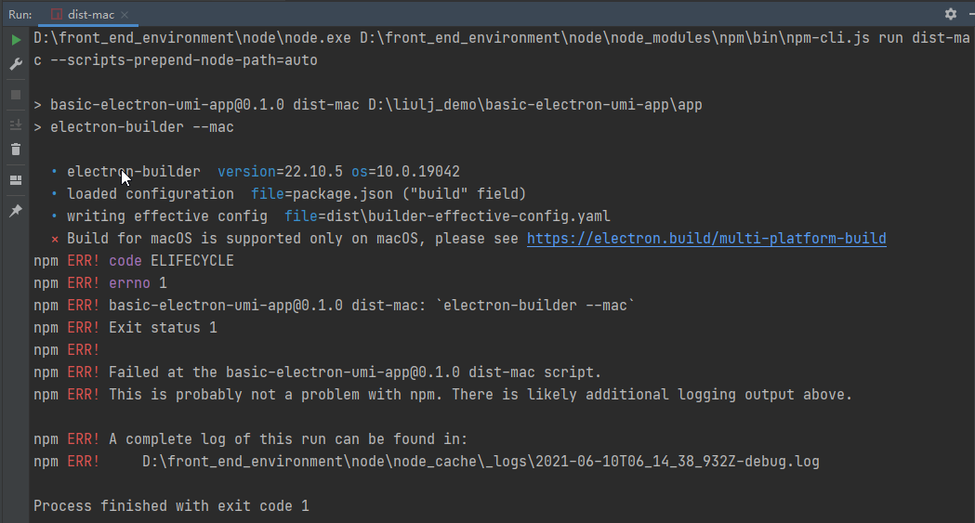Toggle the pin tab icon
The height and width of the screenshot is (523, 975).
pos(16,211)
